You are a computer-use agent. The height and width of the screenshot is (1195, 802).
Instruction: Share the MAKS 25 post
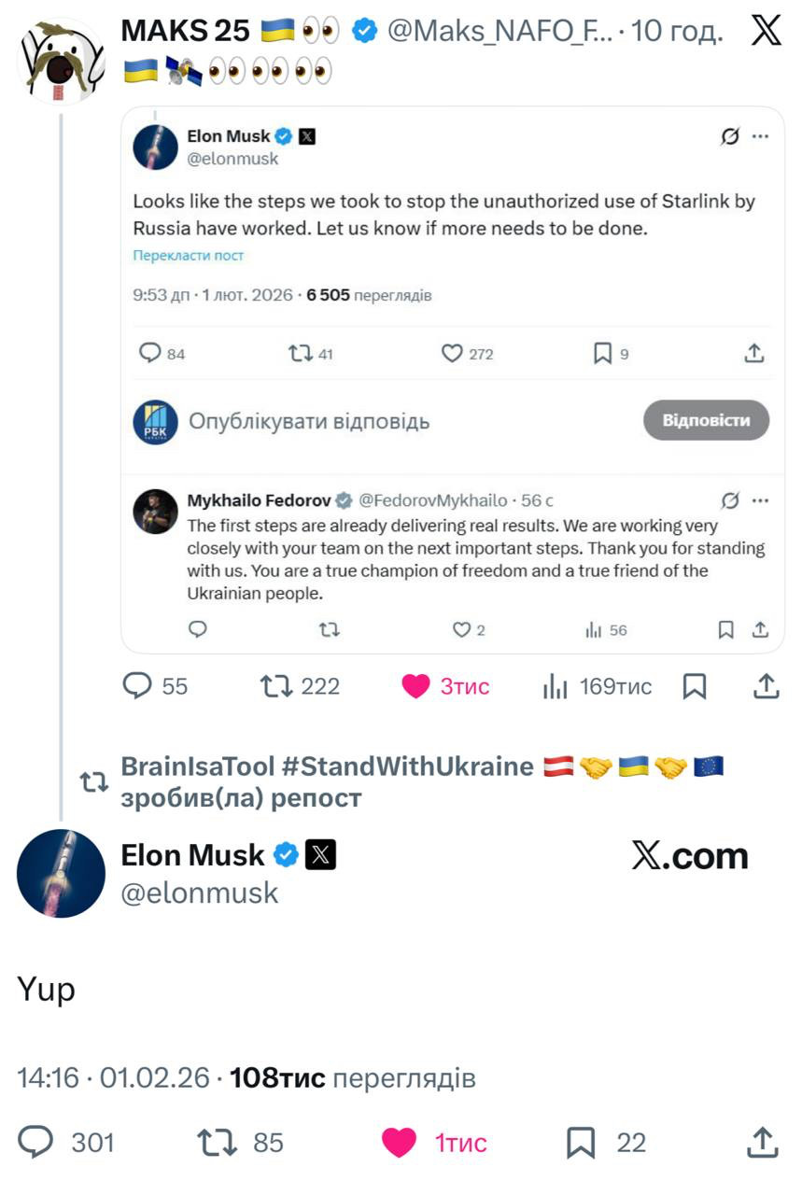[x=766, y=687]
